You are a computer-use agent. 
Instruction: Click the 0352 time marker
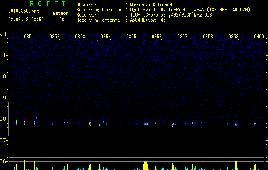tap(55, 37)
